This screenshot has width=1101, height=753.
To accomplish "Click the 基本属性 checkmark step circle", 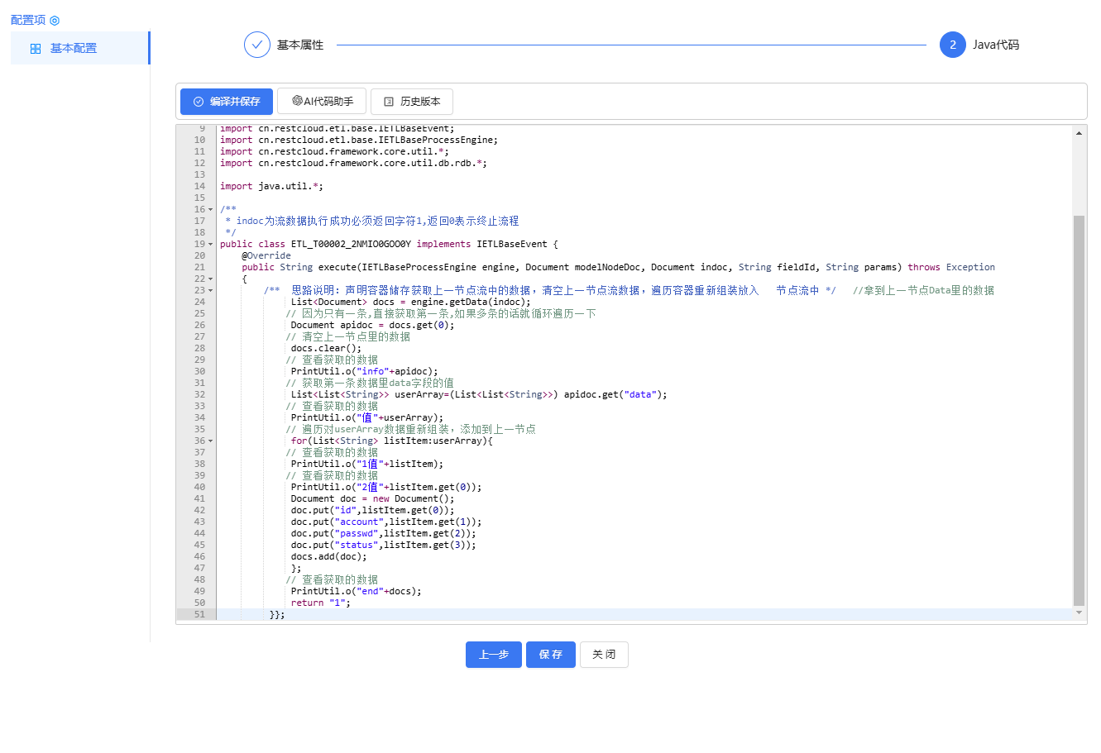I will pos(257,45).
